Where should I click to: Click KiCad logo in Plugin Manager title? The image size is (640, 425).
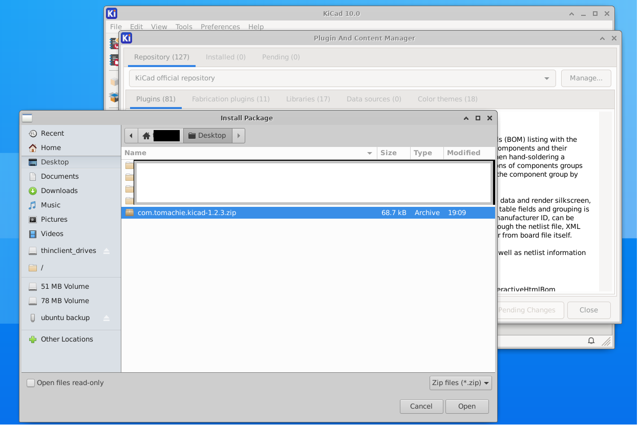point(126,38)
